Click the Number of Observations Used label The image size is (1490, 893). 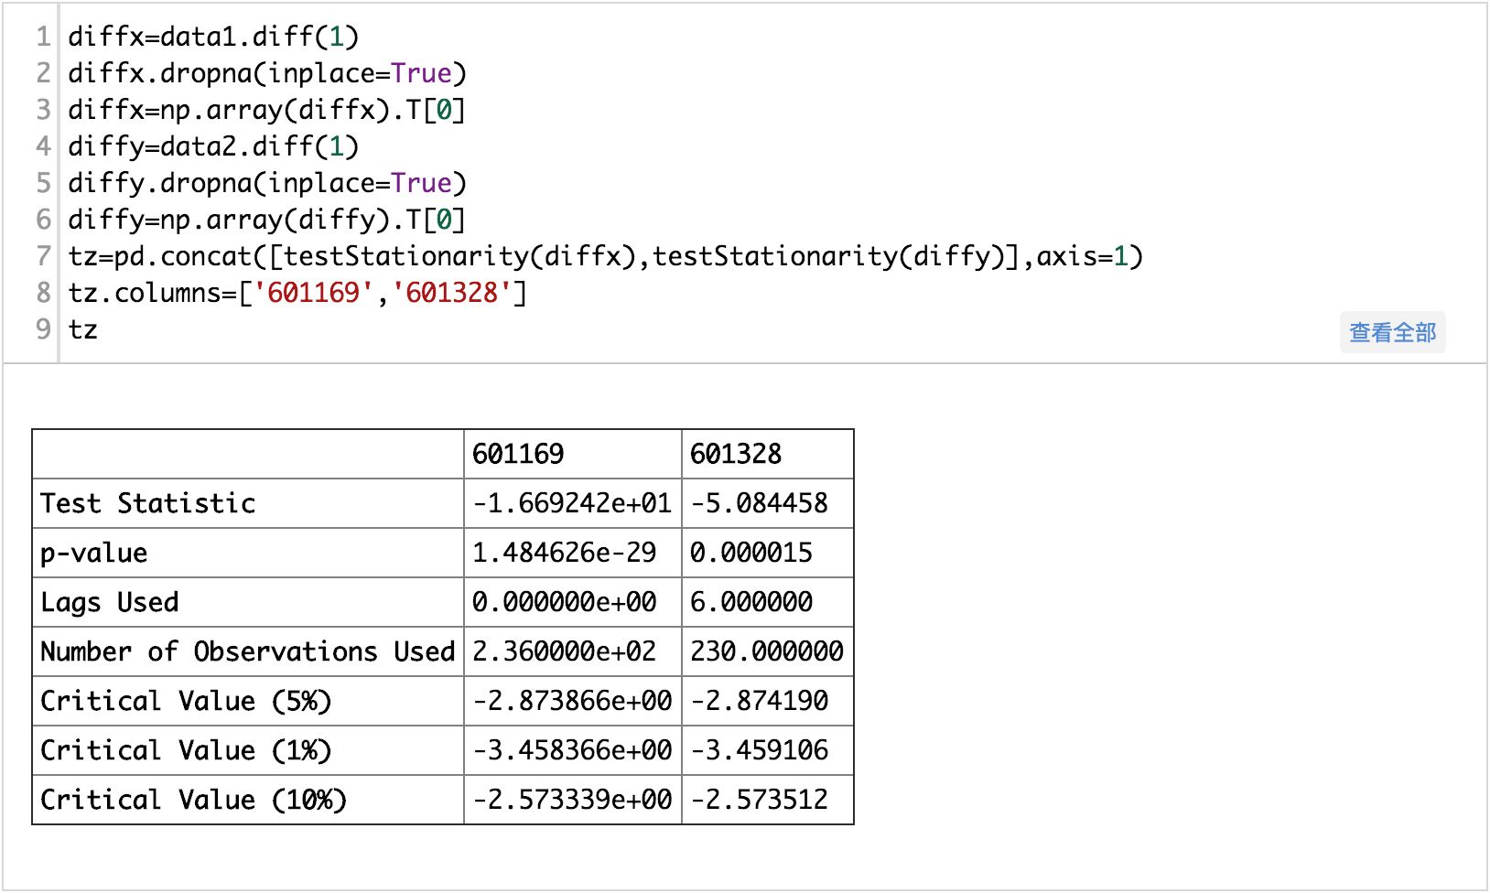tap(247, 651)
